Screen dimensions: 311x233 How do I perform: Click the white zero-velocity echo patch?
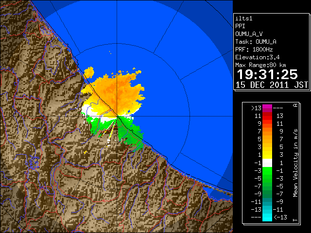pos(87,111)
